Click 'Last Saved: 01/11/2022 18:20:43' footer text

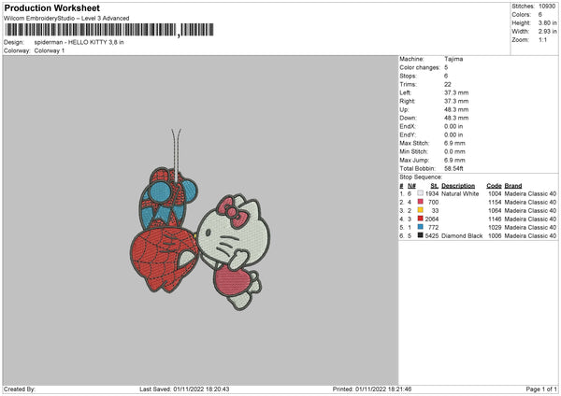pyautogui.click(x=184, y=389)
